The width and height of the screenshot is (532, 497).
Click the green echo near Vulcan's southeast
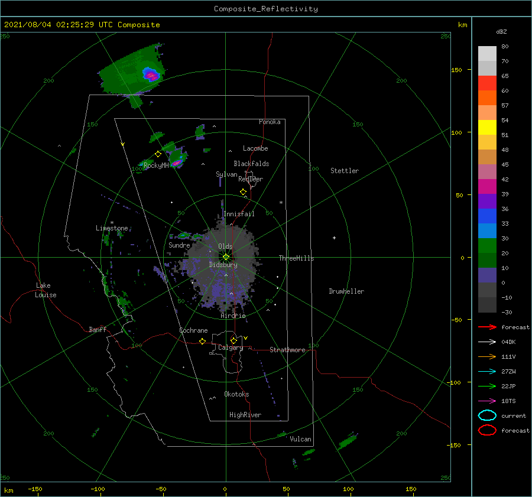(x=347, y=441)
